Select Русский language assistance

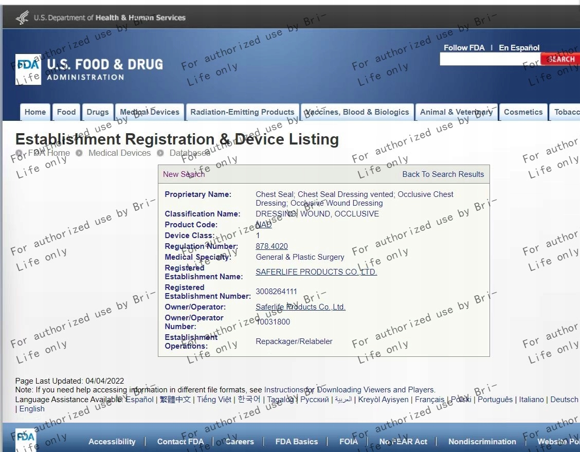click(314, 400)
